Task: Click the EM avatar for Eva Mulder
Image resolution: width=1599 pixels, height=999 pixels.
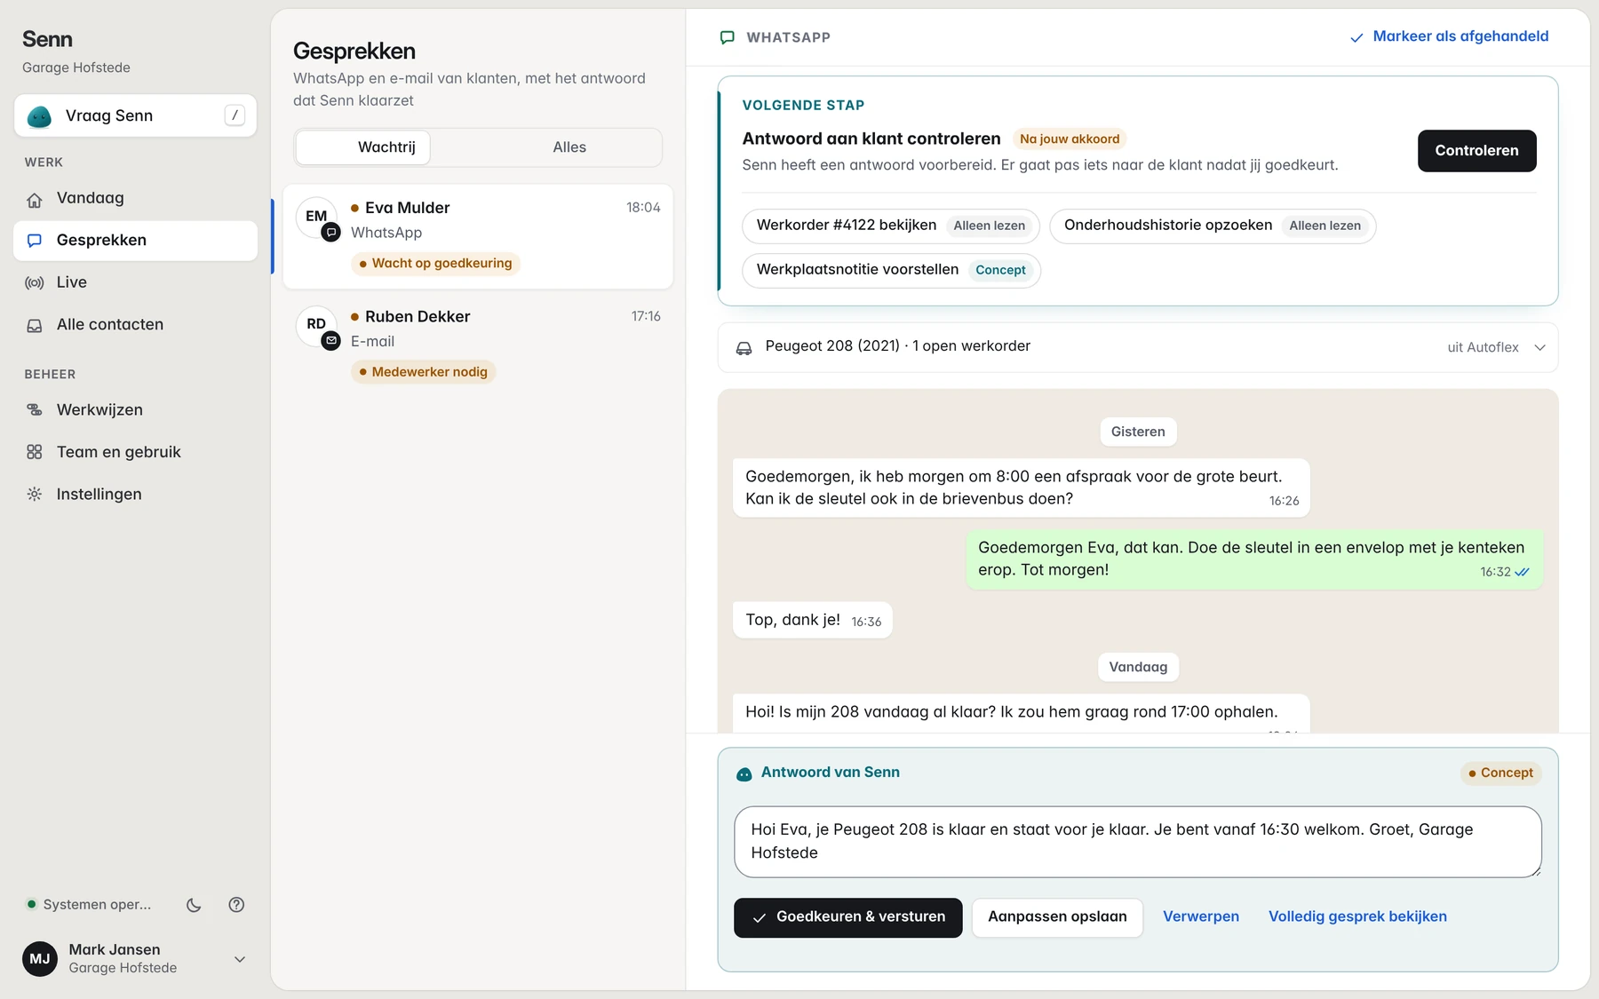Action: (316, 217)
